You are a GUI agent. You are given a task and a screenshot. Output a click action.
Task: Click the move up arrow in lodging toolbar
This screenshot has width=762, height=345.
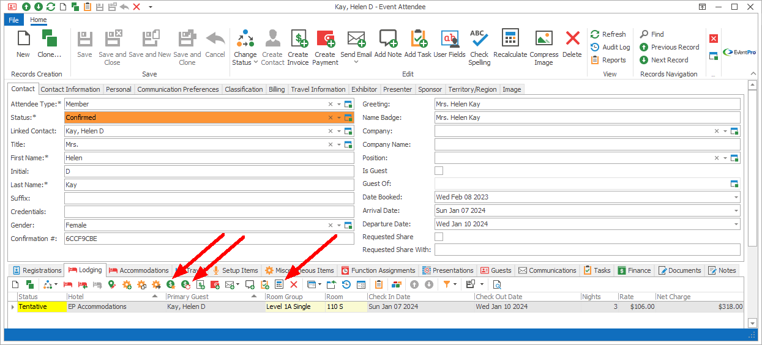[414, 284]
